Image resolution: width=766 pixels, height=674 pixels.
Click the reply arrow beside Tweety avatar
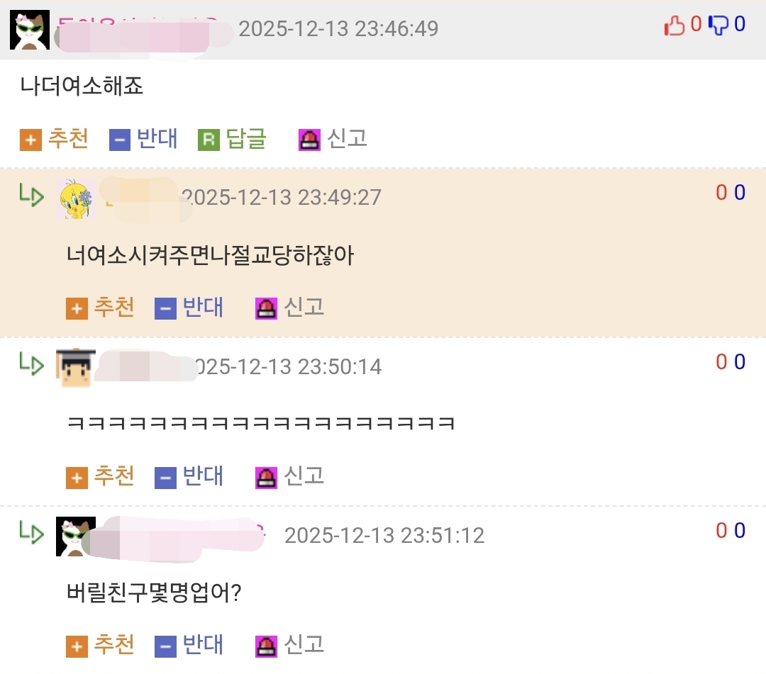tap(31, 195)
